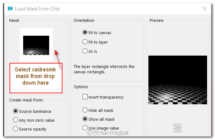This screenshot has height=140, width=215.
Task: Click the red 'Select xadresmk mask' note box
Action: 36,78
